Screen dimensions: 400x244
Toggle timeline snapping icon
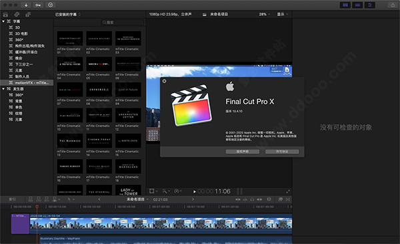coord(259,199)
